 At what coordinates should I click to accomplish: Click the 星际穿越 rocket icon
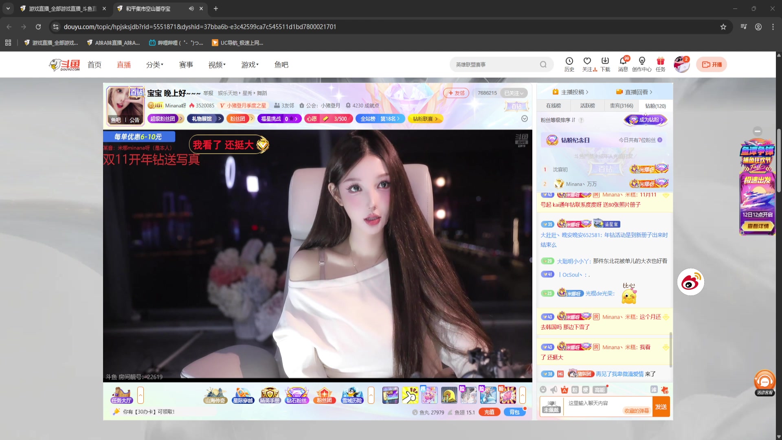(243, 395)
